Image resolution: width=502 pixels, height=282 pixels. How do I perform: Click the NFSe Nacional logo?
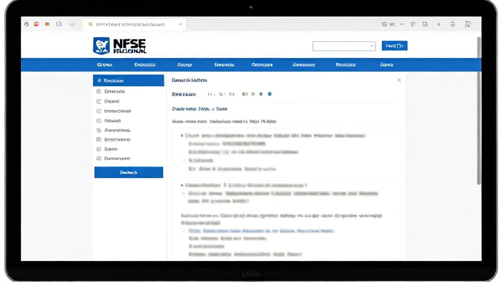point(119,45)
